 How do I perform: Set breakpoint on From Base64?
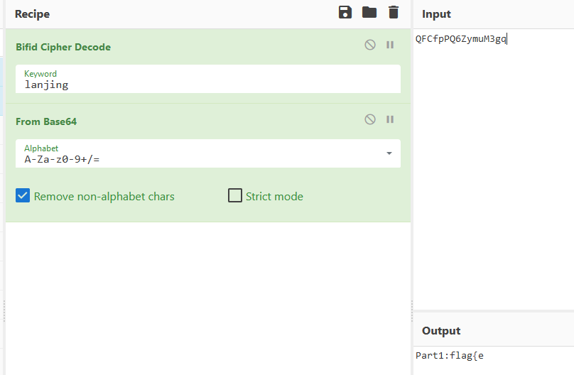point(390,119)
